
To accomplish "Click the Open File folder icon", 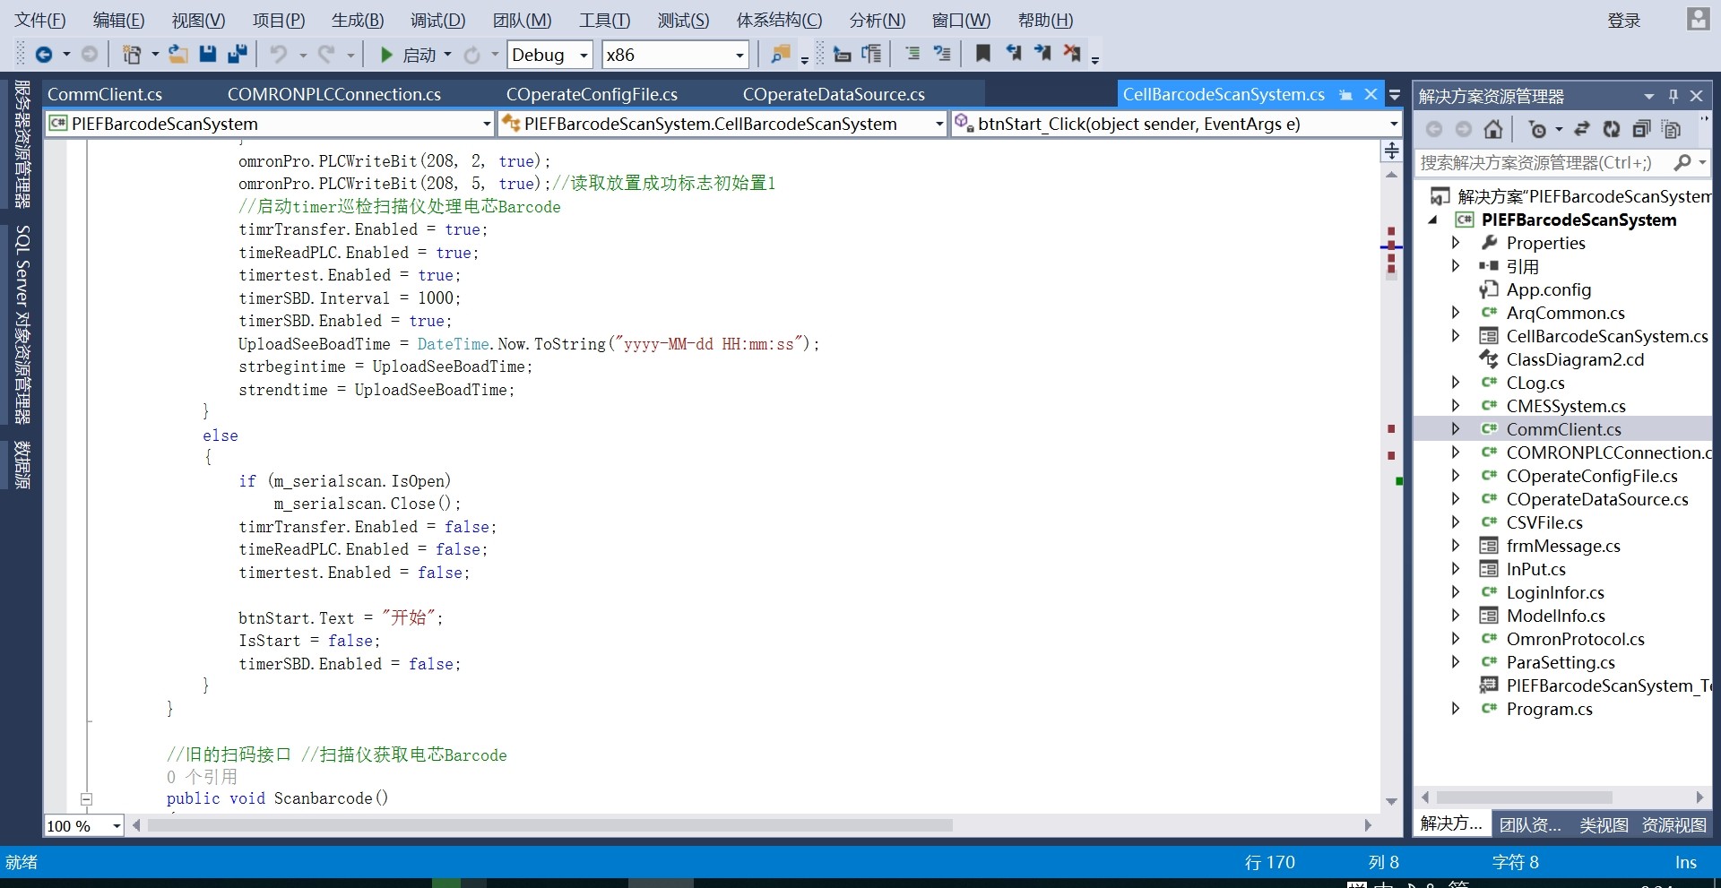I will point(178,55).
